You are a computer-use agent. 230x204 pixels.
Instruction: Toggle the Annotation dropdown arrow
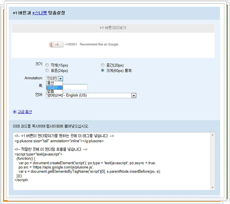pyautogui.click(x=61, y=79)
